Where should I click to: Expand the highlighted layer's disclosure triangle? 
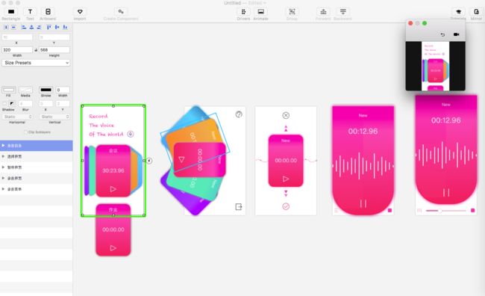coord(4,145)
